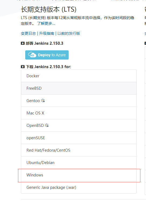Choose Mac OS X from download list
This screenshot has width=146, height=202.
click(79, 113)
